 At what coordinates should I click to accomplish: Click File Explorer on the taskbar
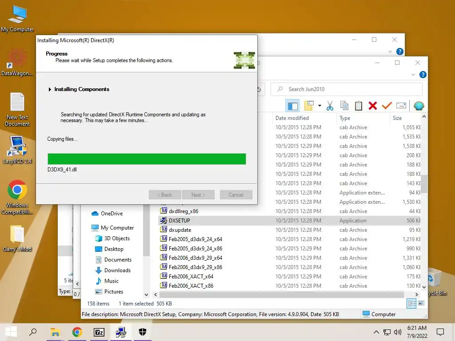[x=55, y=332]
